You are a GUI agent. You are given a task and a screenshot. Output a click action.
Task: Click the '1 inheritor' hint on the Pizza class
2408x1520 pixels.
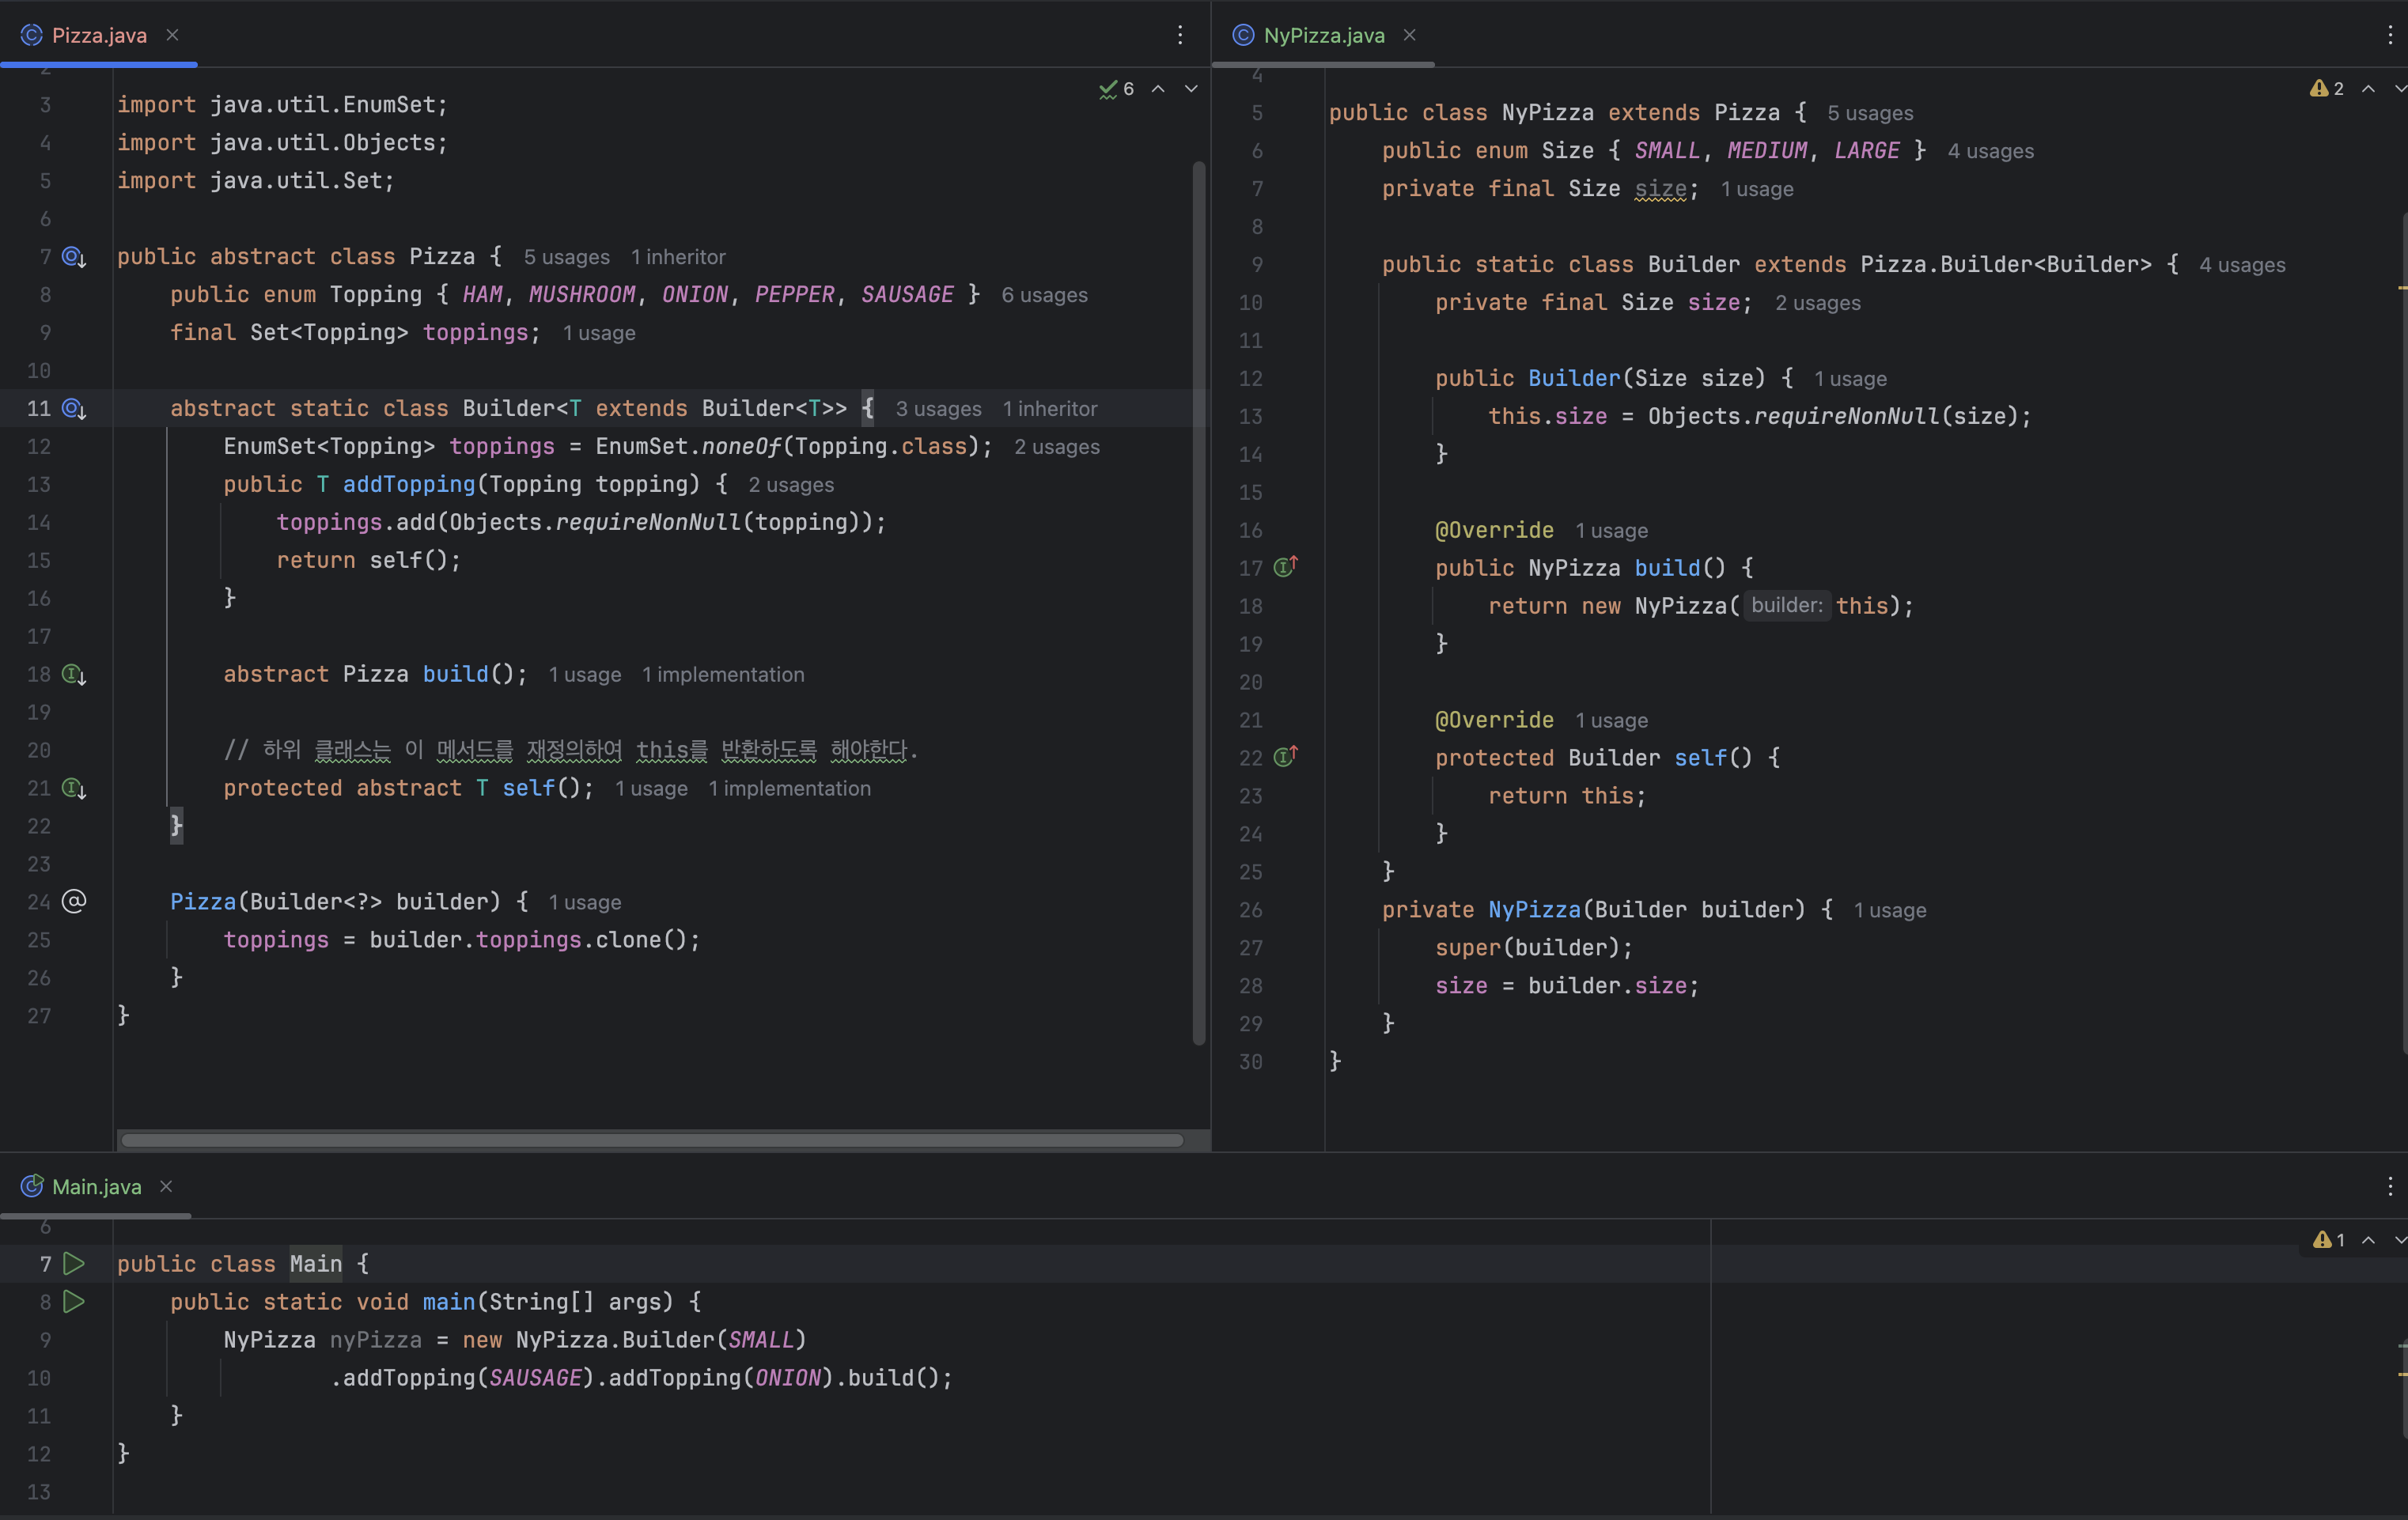click(x=677, y=257)
